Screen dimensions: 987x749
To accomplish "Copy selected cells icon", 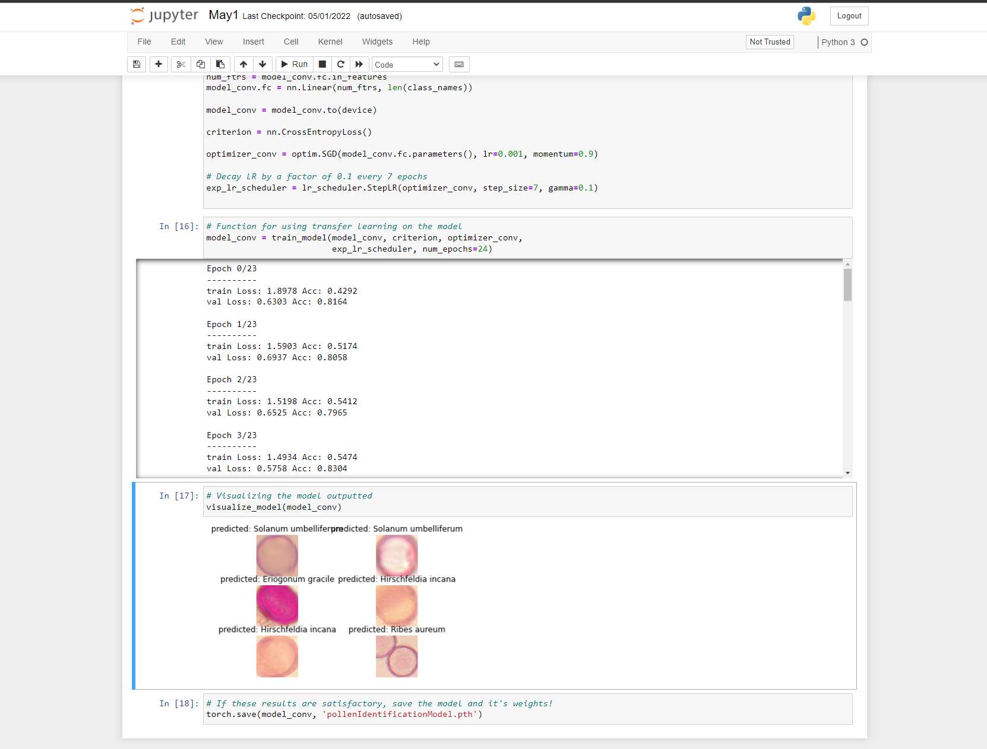I will coord(201,64).
